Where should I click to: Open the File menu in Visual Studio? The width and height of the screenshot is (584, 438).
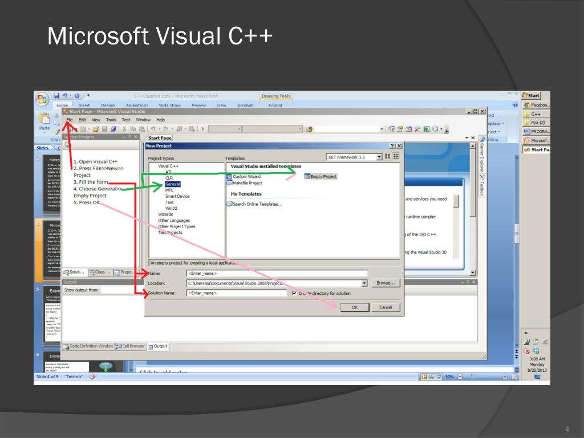pos(70,120)
